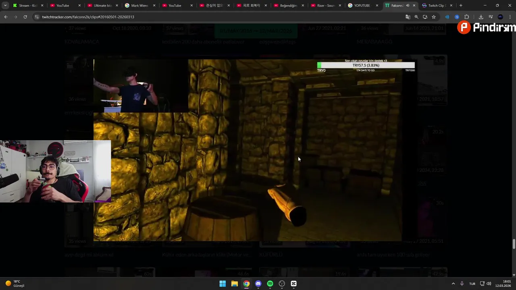This screenshot has width=516, height=290.
Task: Go forward in browser history
Action: click(15, 17)
